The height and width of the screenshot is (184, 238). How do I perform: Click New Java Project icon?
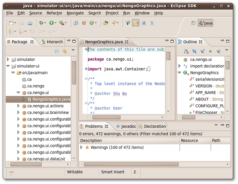76,23
